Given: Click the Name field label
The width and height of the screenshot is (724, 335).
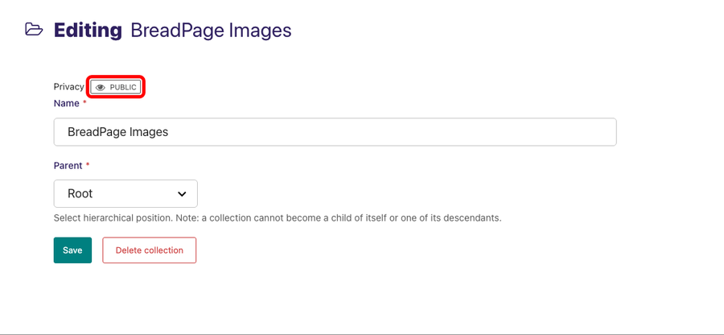Looking at the screenshot, I should click(x=67, y=104).
